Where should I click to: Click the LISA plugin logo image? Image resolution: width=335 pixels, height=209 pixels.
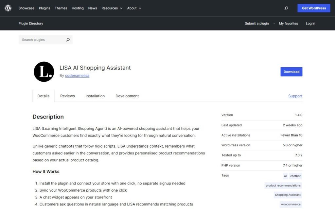[44, 72]
